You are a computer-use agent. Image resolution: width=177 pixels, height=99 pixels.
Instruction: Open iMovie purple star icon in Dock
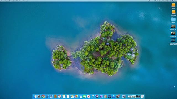coord(101,97)
